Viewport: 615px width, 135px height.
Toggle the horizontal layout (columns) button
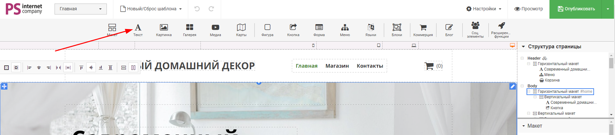coord(133,68)
